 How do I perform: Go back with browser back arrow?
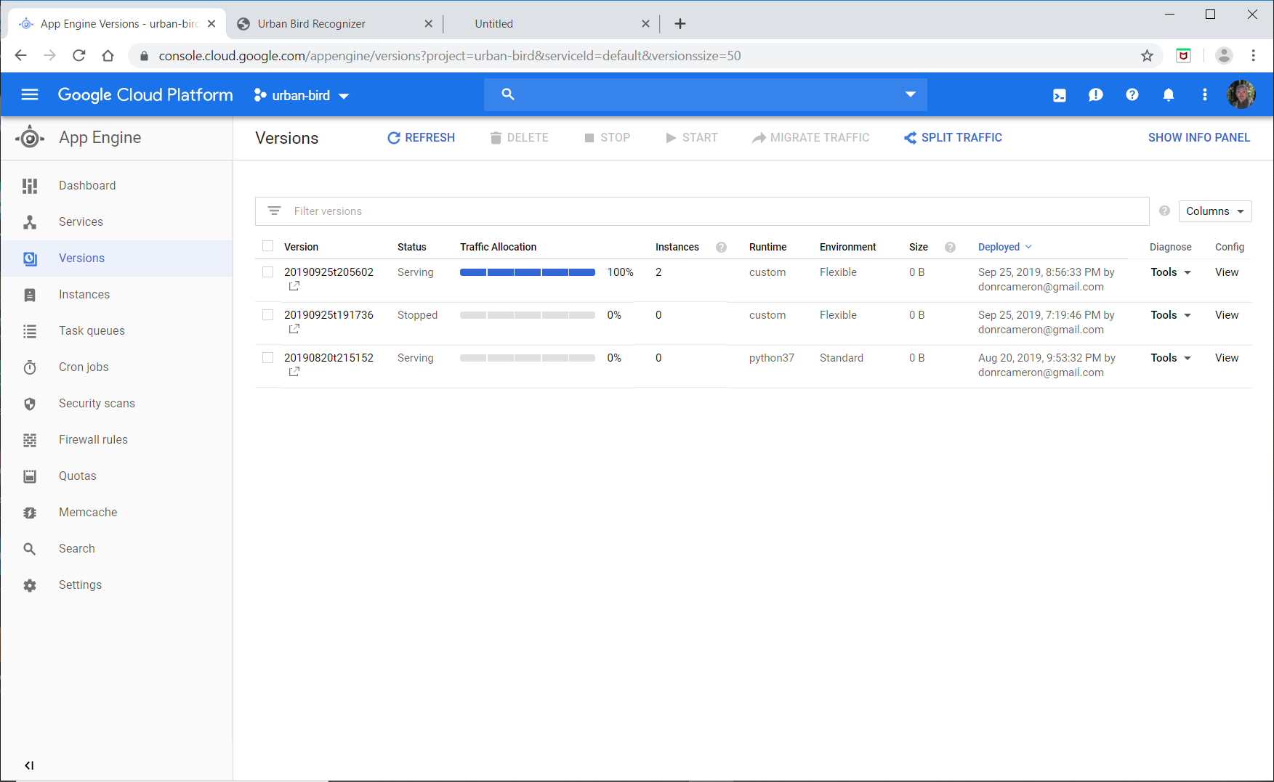point(21,56)
